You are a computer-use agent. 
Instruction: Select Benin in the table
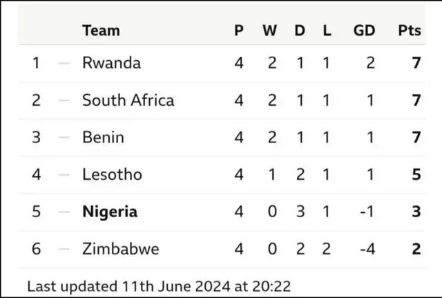pyautogui.click(x=103, y=138)
